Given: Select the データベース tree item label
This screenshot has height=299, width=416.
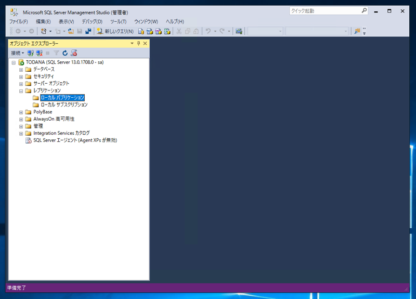Looking at the screenshot, I should [44, 69].
